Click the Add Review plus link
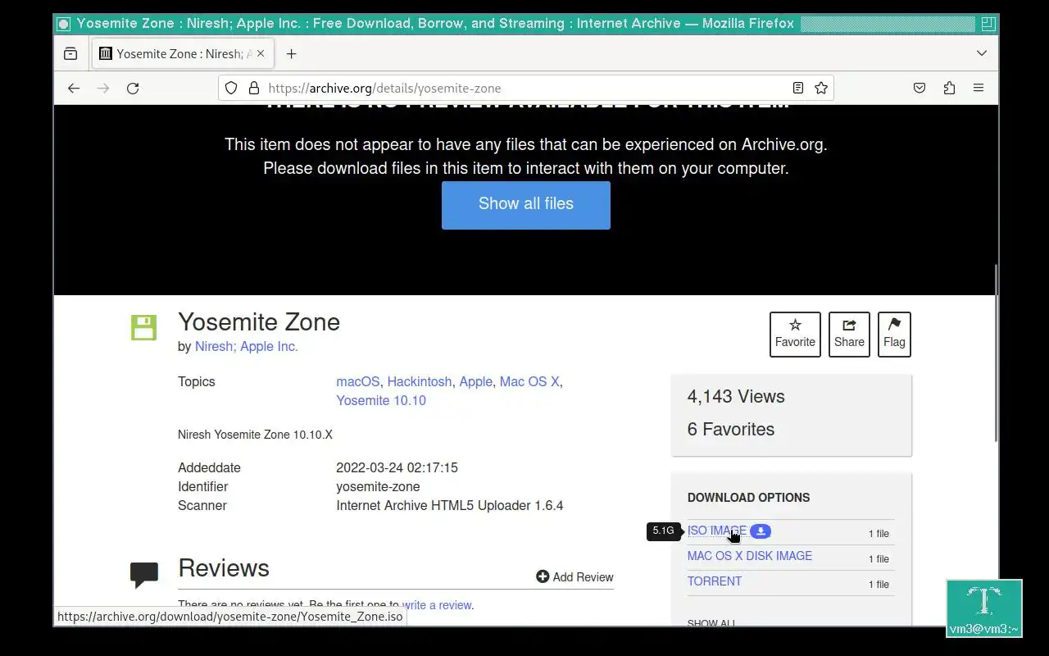 [574, 577]
